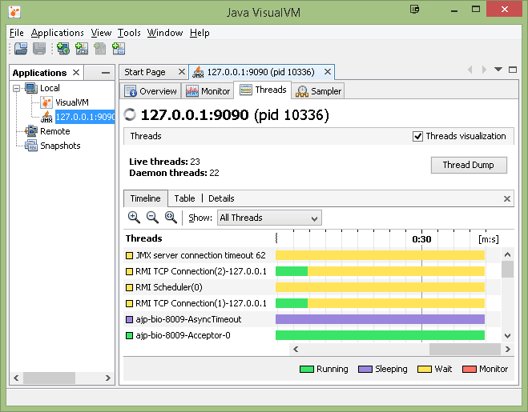Click the Sleeping purple legend swatch

365,370
